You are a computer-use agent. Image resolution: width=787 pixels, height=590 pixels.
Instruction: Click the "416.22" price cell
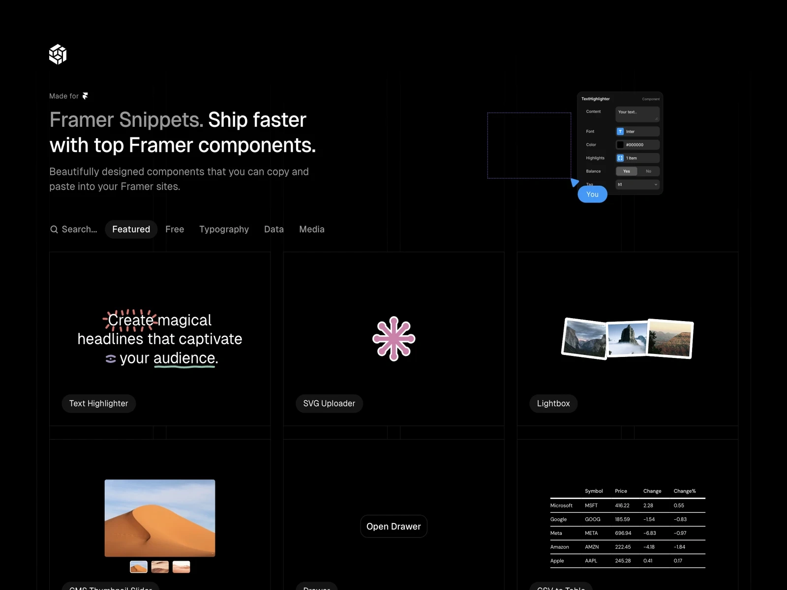coord(622,505)
